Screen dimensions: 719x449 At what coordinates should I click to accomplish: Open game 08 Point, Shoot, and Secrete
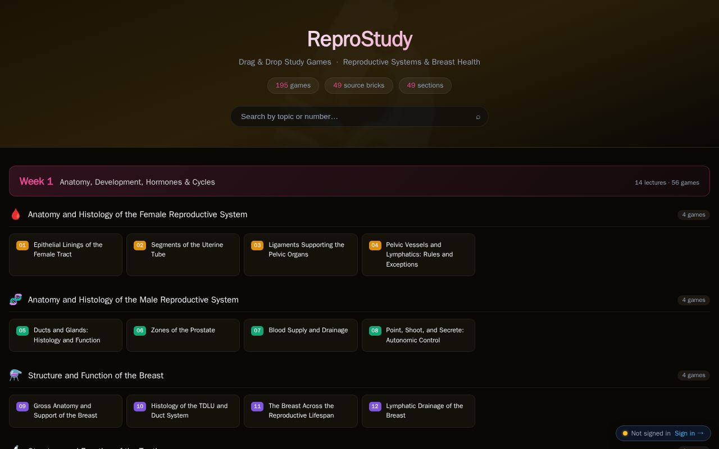[x=418, y=335]
